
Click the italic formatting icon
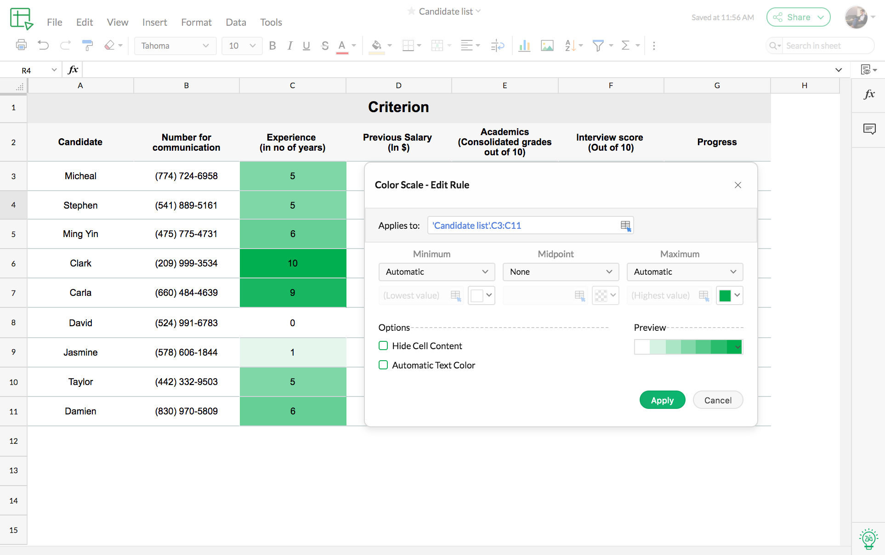coord(289,45)
